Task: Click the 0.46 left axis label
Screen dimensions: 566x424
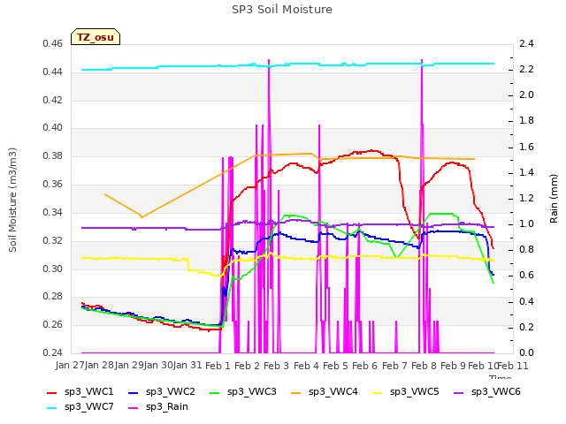Action: coord(53,43)
